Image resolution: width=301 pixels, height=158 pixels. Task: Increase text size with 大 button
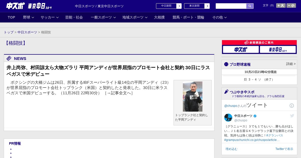(x=281, y=6)
